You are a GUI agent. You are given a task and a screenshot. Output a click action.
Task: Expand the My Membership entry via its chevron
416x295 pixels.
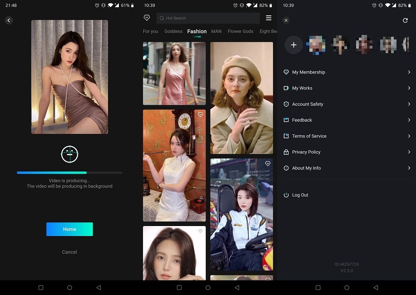click(x=409, y=72)
